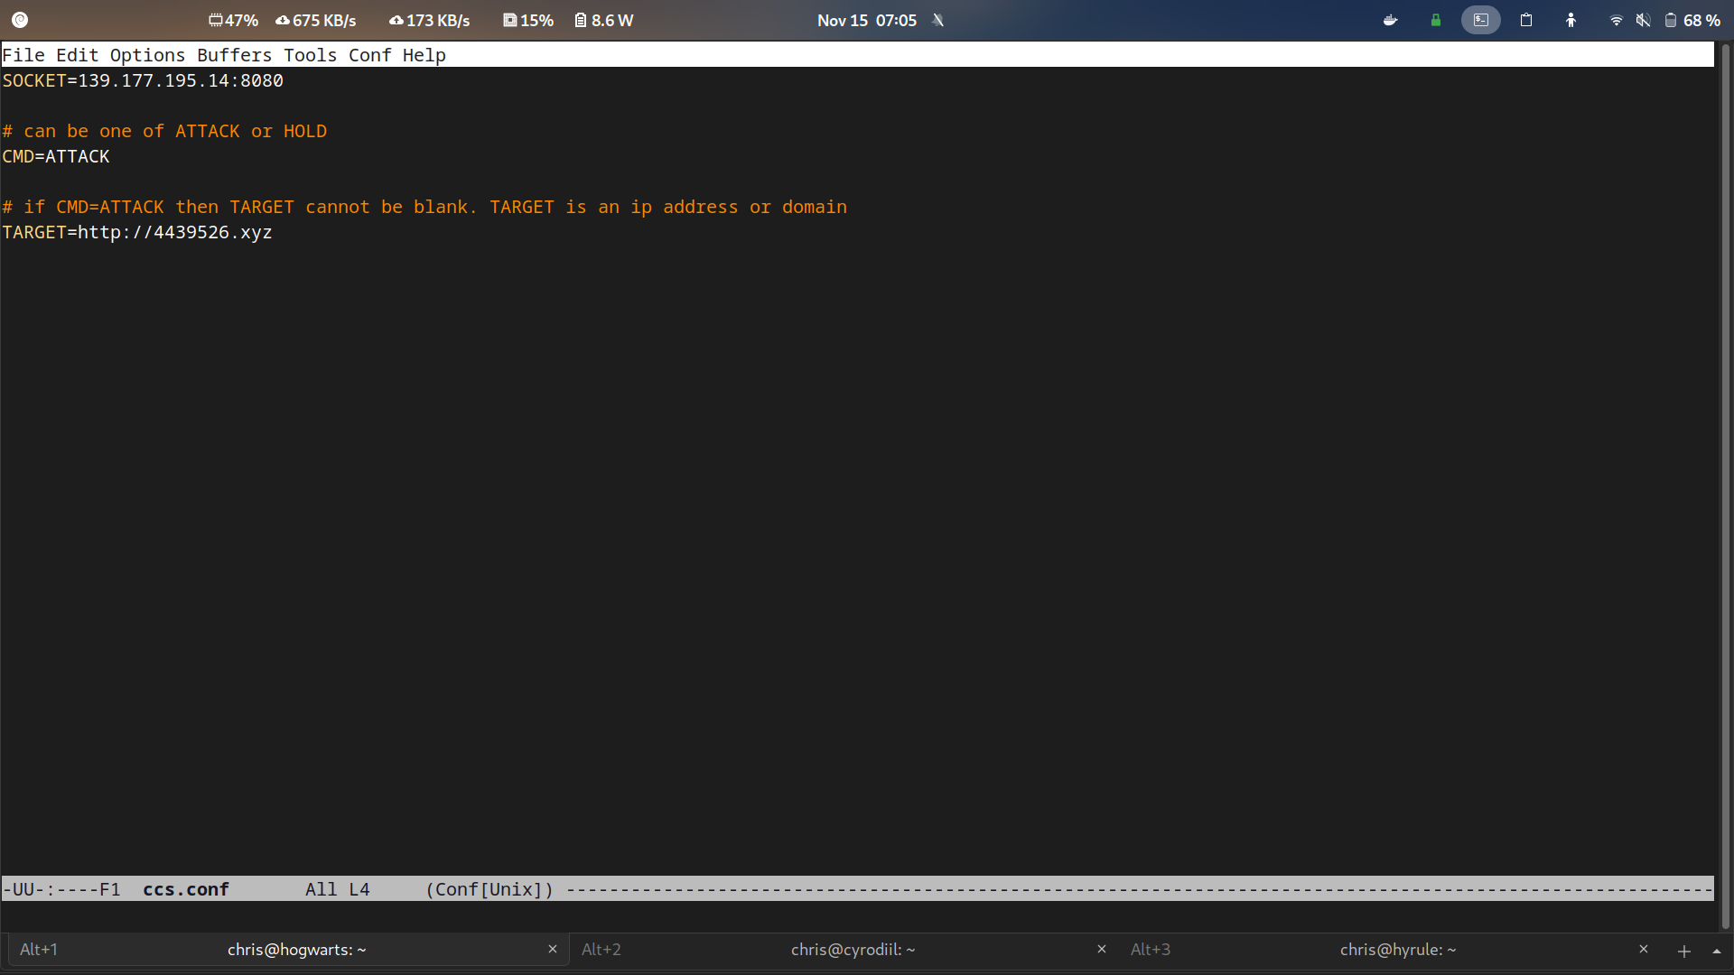Open the Buffers menu
This screenshot has width=1734, height=975.
tap(234, 55)
